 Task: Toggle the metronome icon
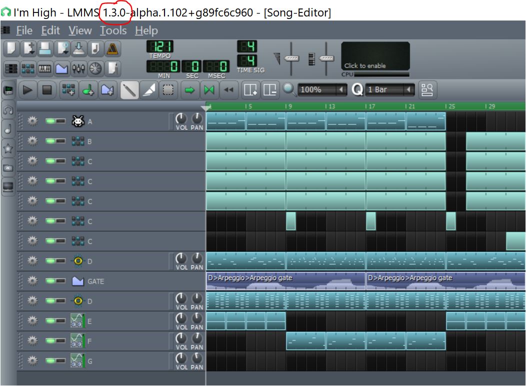pyautogui.click(x=113, y=49)
